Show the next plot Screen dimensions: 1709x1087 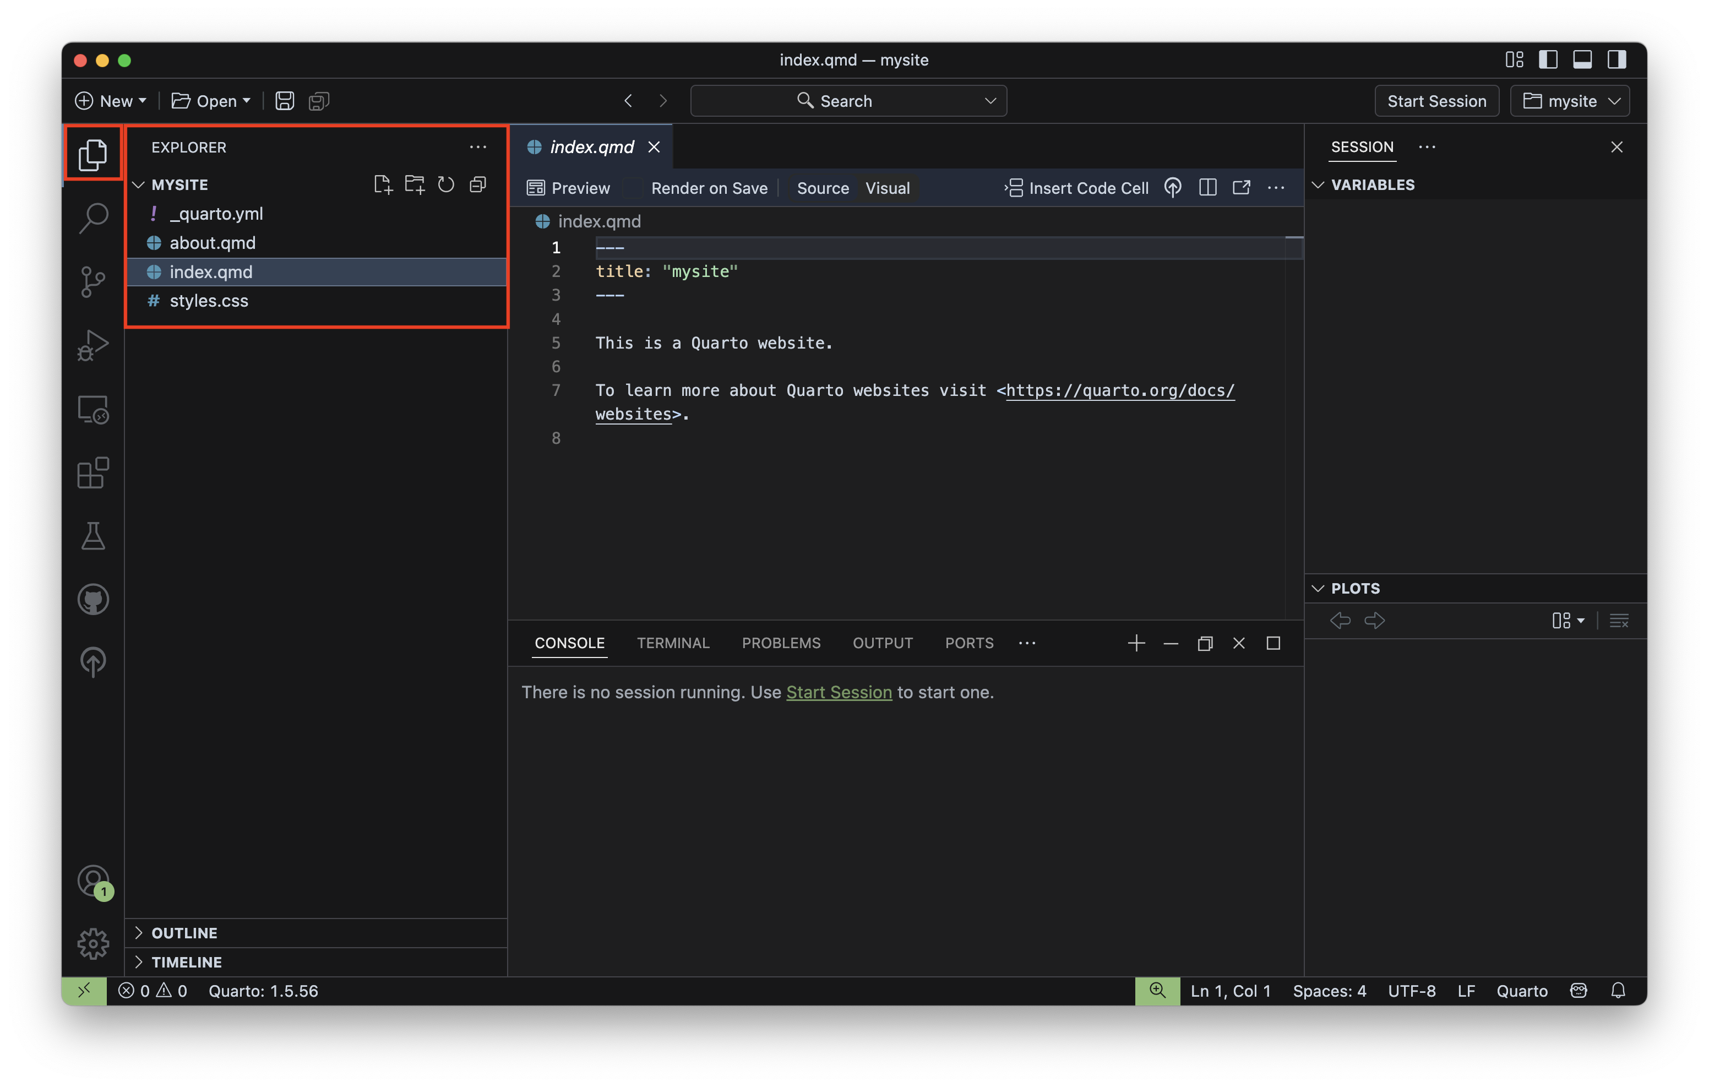[x=1375, y=621]
